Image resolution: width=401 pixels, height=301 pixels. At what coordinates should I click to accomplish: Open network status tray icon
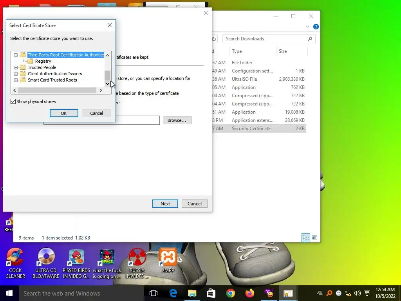[348, 293]
